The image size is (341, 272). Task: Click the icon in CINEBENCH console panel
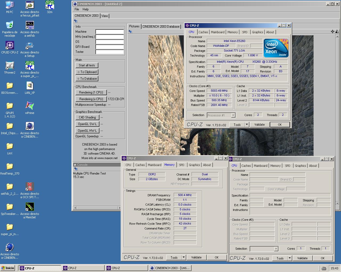76,169
